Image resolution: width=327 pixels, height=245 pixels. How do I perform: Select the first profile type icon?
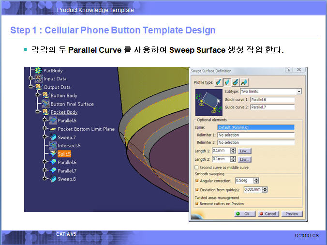[x=219, y=82]
